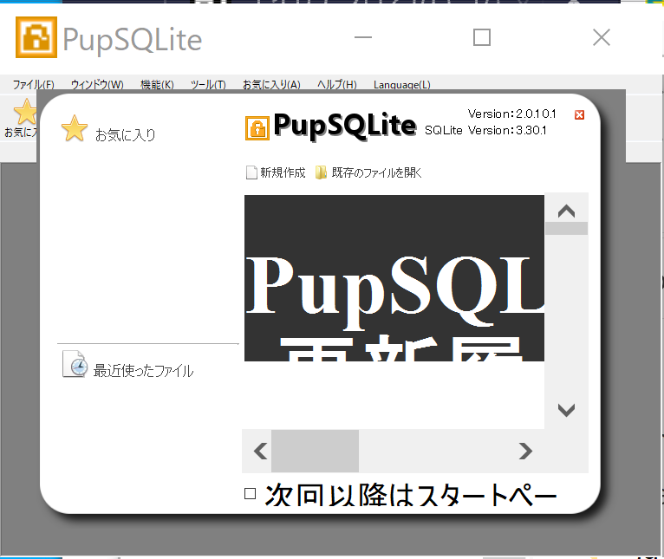Image resolution: width=664 pixels, height=559 pixels.
Task: Open the 機能(K) menu
Action: click(157, 85)
